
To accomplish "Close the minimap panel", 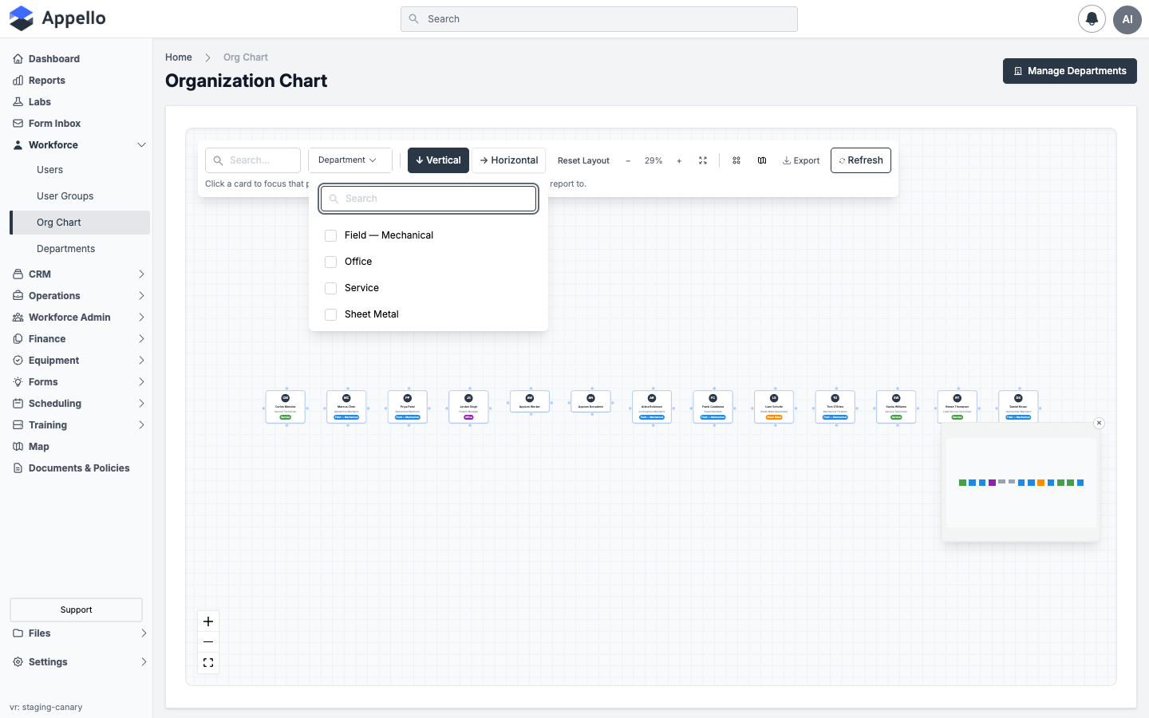I will [1099, 423].
